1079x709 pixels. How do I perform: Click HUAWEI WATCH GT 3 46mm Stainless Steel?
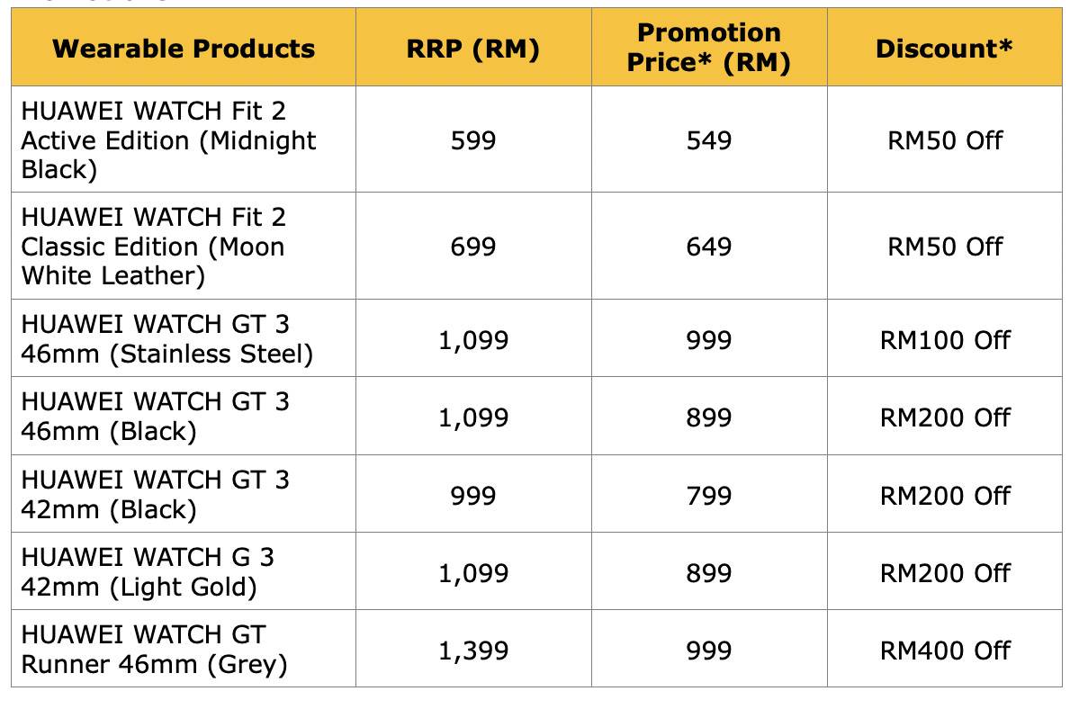[184, 338]
